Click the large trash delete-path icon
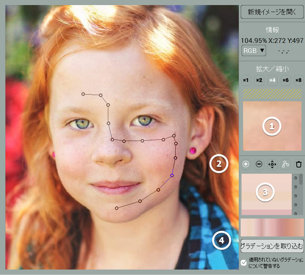The height and width of the screenshot is (275, 305). tap(299, 164)
